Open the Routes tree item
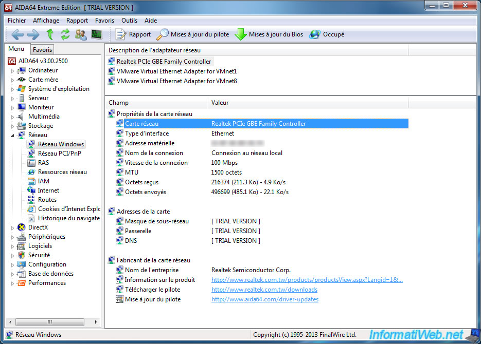The height and width of the screenshot is (344, 481). point(47,200)
